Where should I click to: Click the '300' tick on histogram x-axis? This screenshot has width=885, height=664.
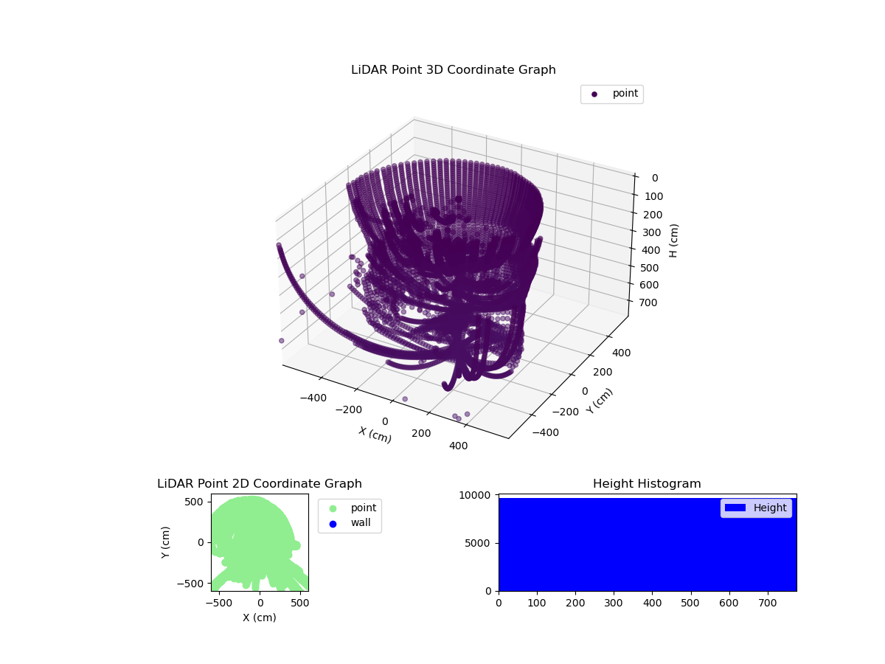pyautogui.click(x=614, y=602)
